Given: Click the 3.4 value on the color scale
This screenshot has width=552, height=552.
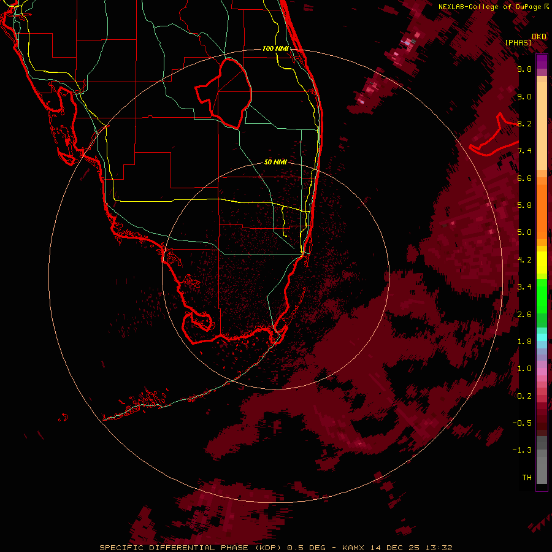Looking at the screenshot, I should (524, 287).
